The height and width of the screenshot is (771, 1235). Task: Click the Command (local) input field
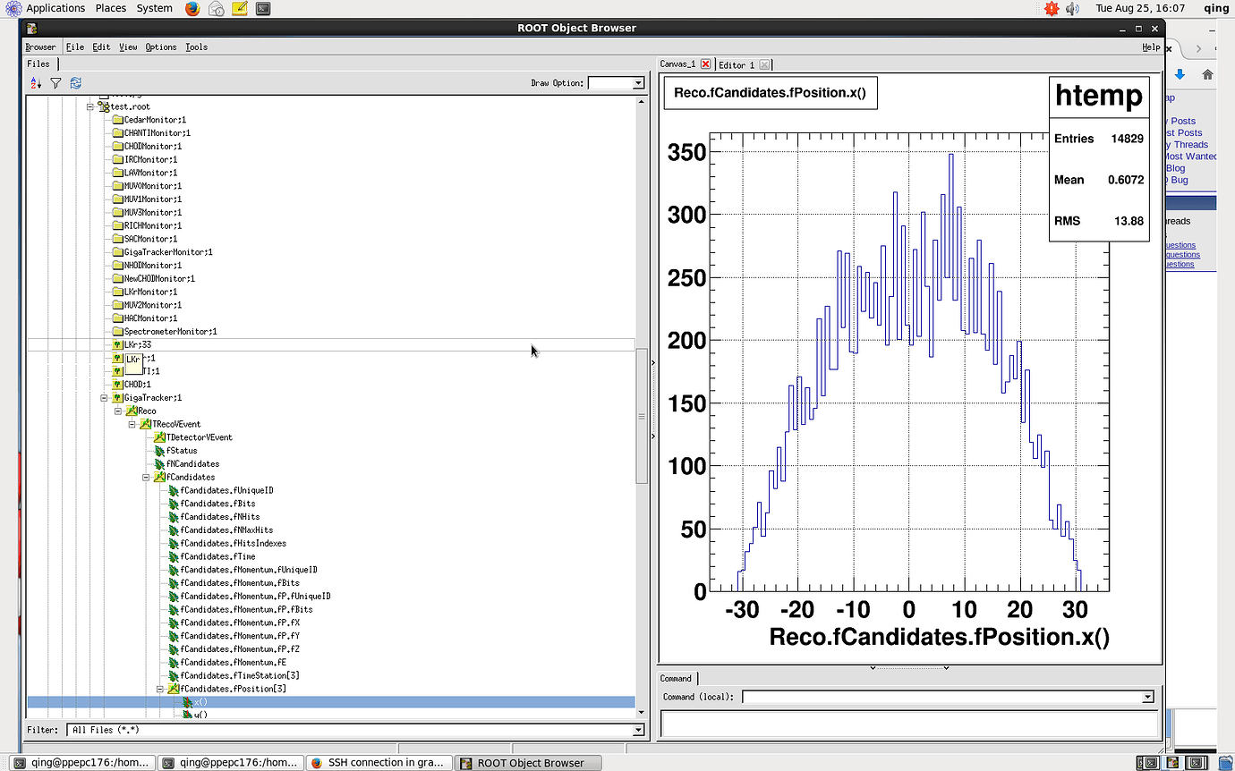(941, 697)
